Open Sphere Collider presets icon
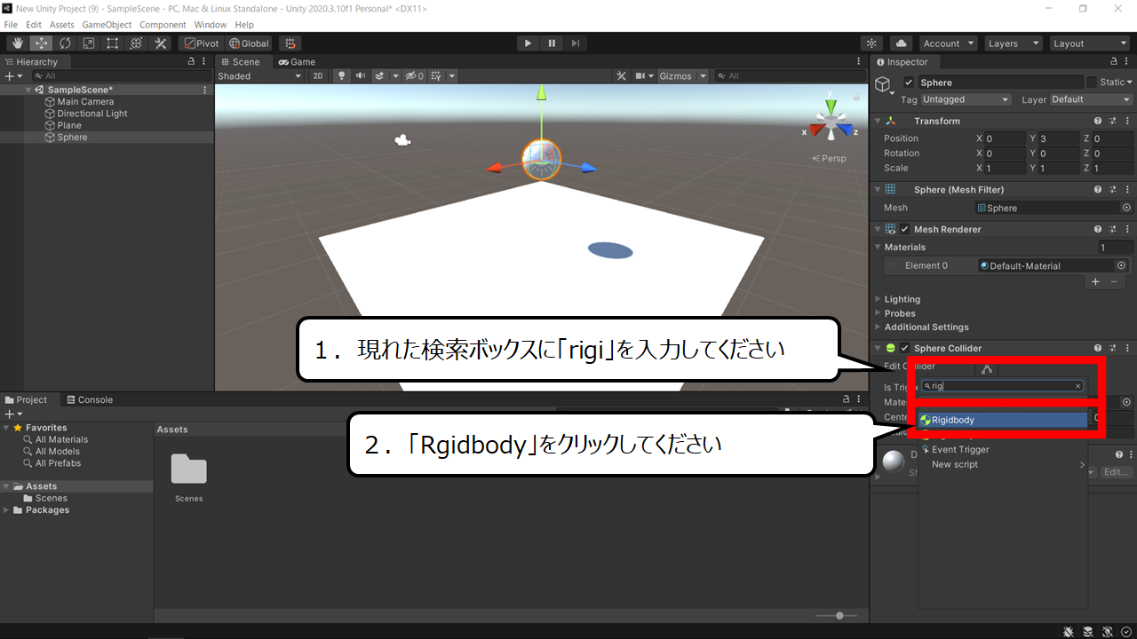The width and height of the screenshot is (1137, 639). click(x=1112, y=348)
